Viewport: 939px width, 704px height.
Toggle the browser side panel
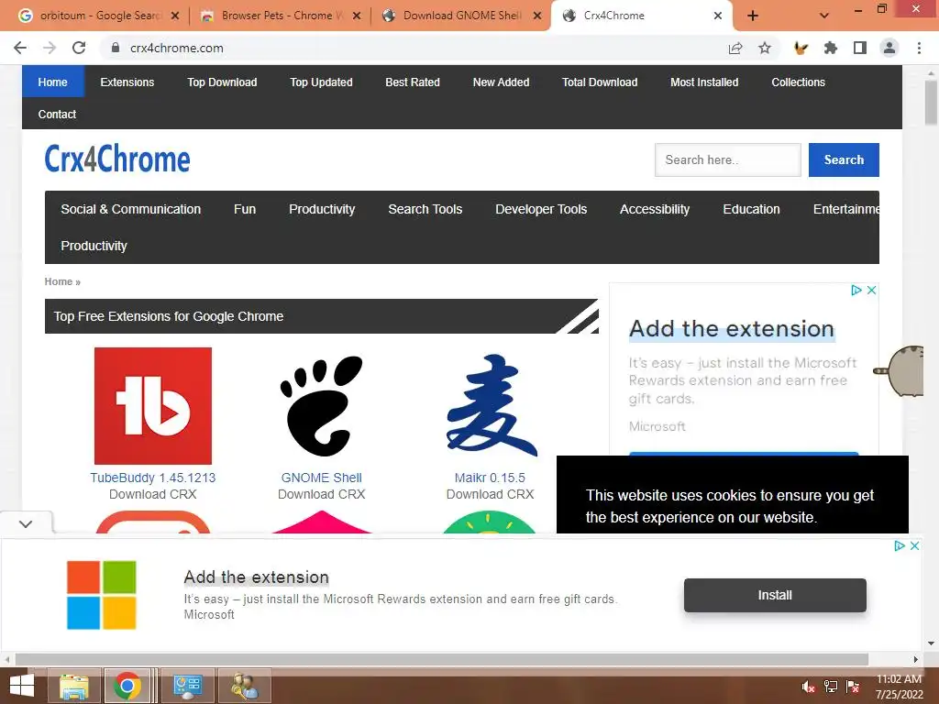click(860, 48)
